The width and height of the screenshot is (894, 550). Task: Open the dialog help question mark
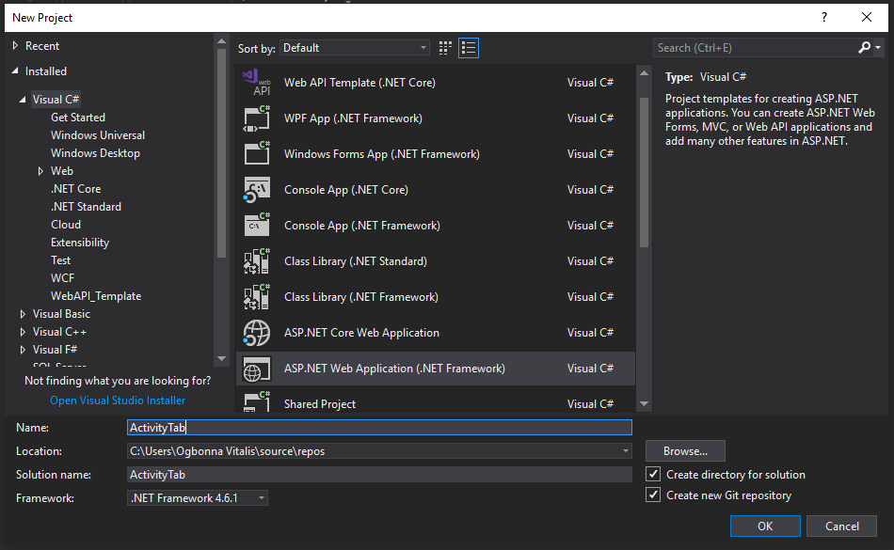click(x=823, y=17)
